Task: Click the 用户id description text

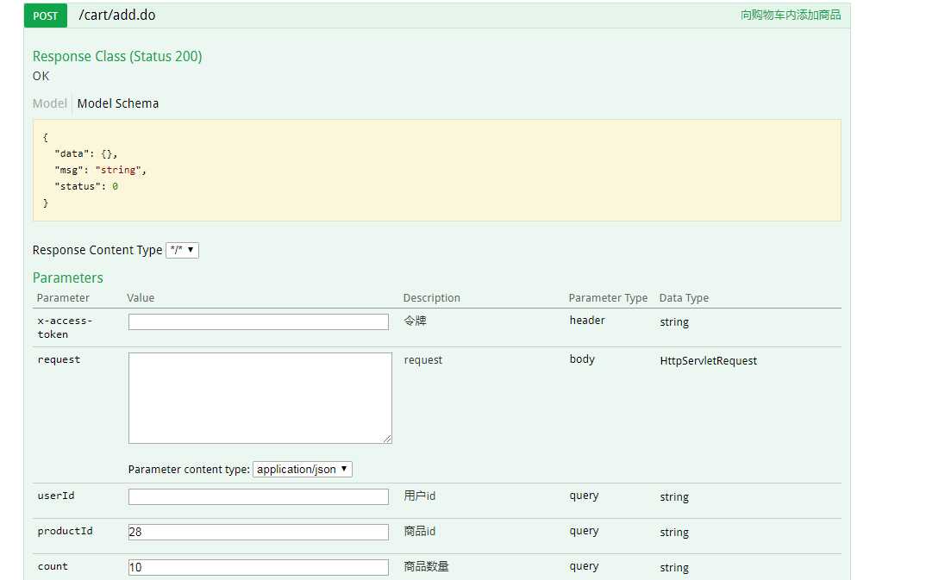Action: [420, 496]
